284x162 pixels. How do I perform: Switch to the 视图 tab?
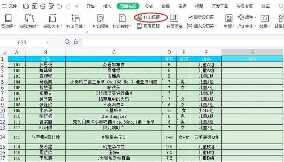click(x=199, y=6)
